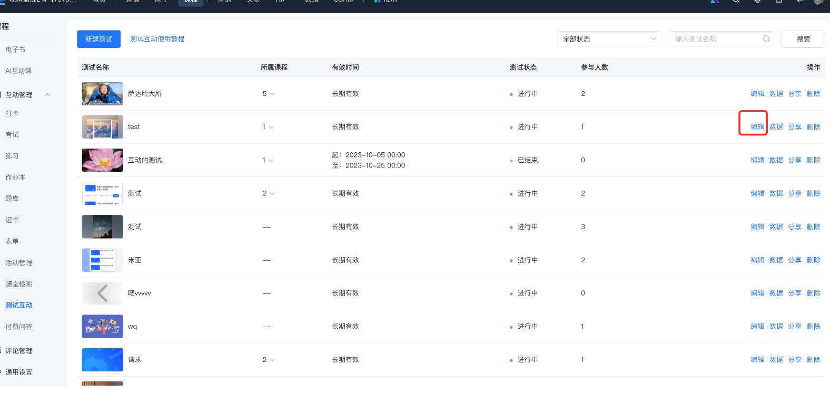View data for 萨达所大所 test

[x=776, y=94]
